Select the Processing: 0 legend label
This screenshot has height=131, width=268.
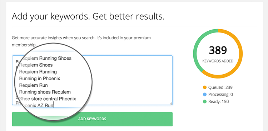(x=220, y=95)
